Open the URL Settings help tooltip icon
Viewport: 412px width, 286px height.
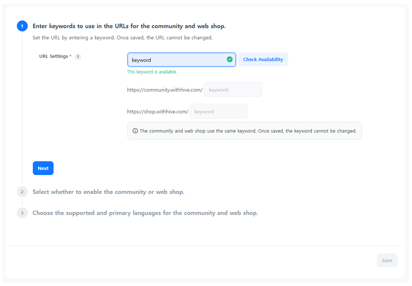pos(78,57)
